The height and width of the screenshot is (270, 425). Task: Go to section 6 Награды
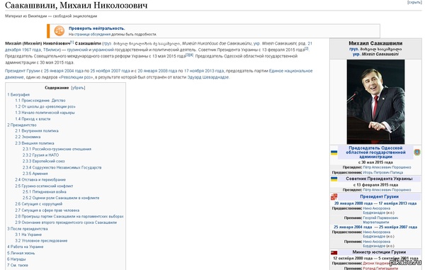(16, 259)
